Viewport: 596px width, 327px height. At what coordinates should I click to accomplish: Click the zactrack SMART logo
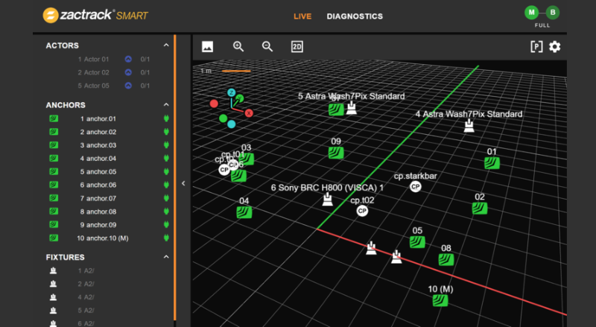coord(95,15)
